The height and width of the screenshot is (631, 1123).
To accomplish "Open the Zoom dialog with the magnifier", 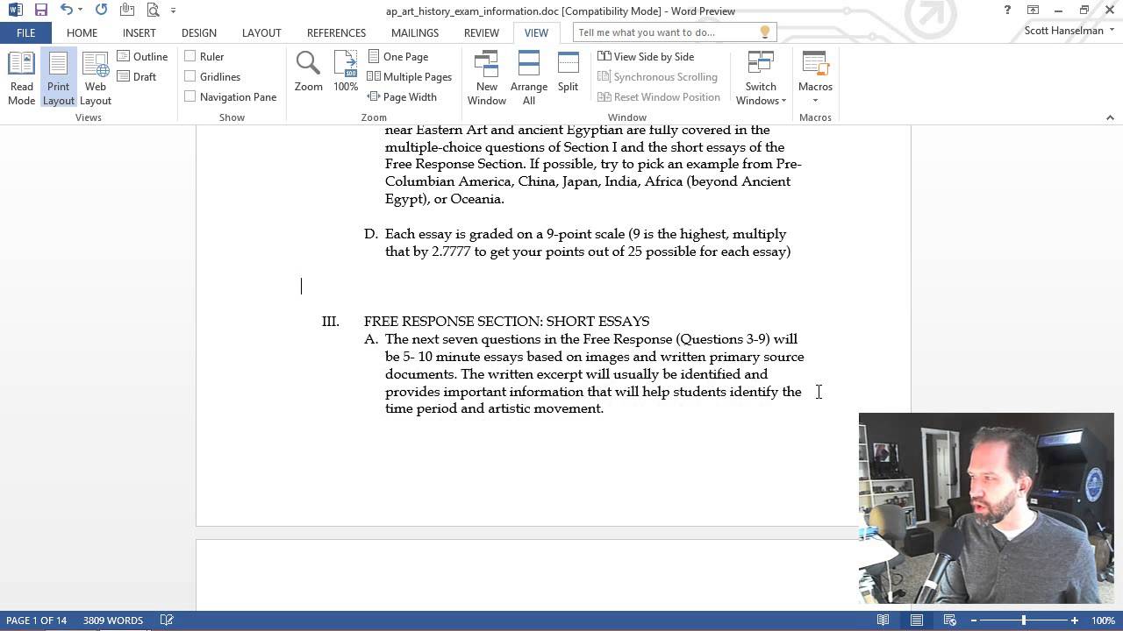I will click(309, 72).
